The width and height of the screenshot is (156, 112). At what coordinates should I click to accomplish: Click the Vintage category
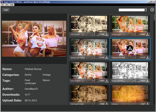pos(47,75)
